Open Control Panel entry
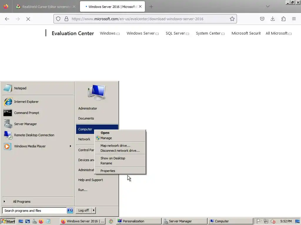Image resolution: width=301 pixels, height=225 pixels. [x=86, y=150]
